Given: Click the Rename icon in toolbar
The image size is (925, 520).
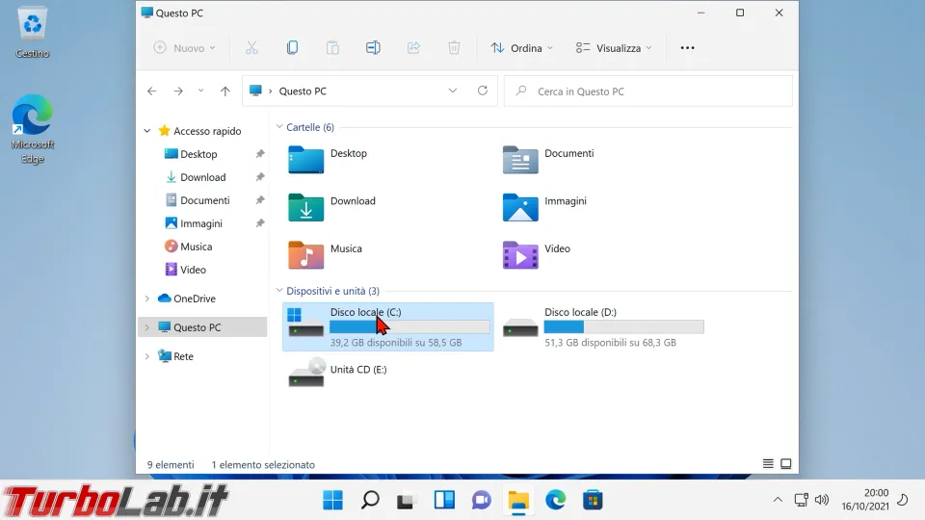Looking at the screenshot, I should [x=373, y=48].
